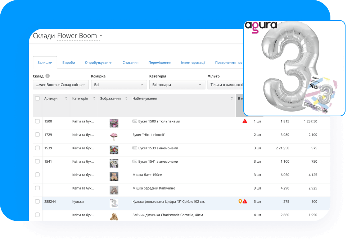Expand the Комірка dropdown showing Всі

[118, 85]
